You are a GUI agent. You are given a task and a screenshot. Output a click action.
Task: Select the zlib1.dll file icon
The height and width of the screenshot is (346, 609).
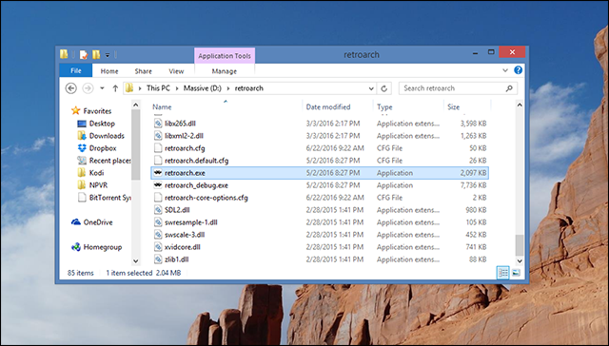(x=158, y=259)
